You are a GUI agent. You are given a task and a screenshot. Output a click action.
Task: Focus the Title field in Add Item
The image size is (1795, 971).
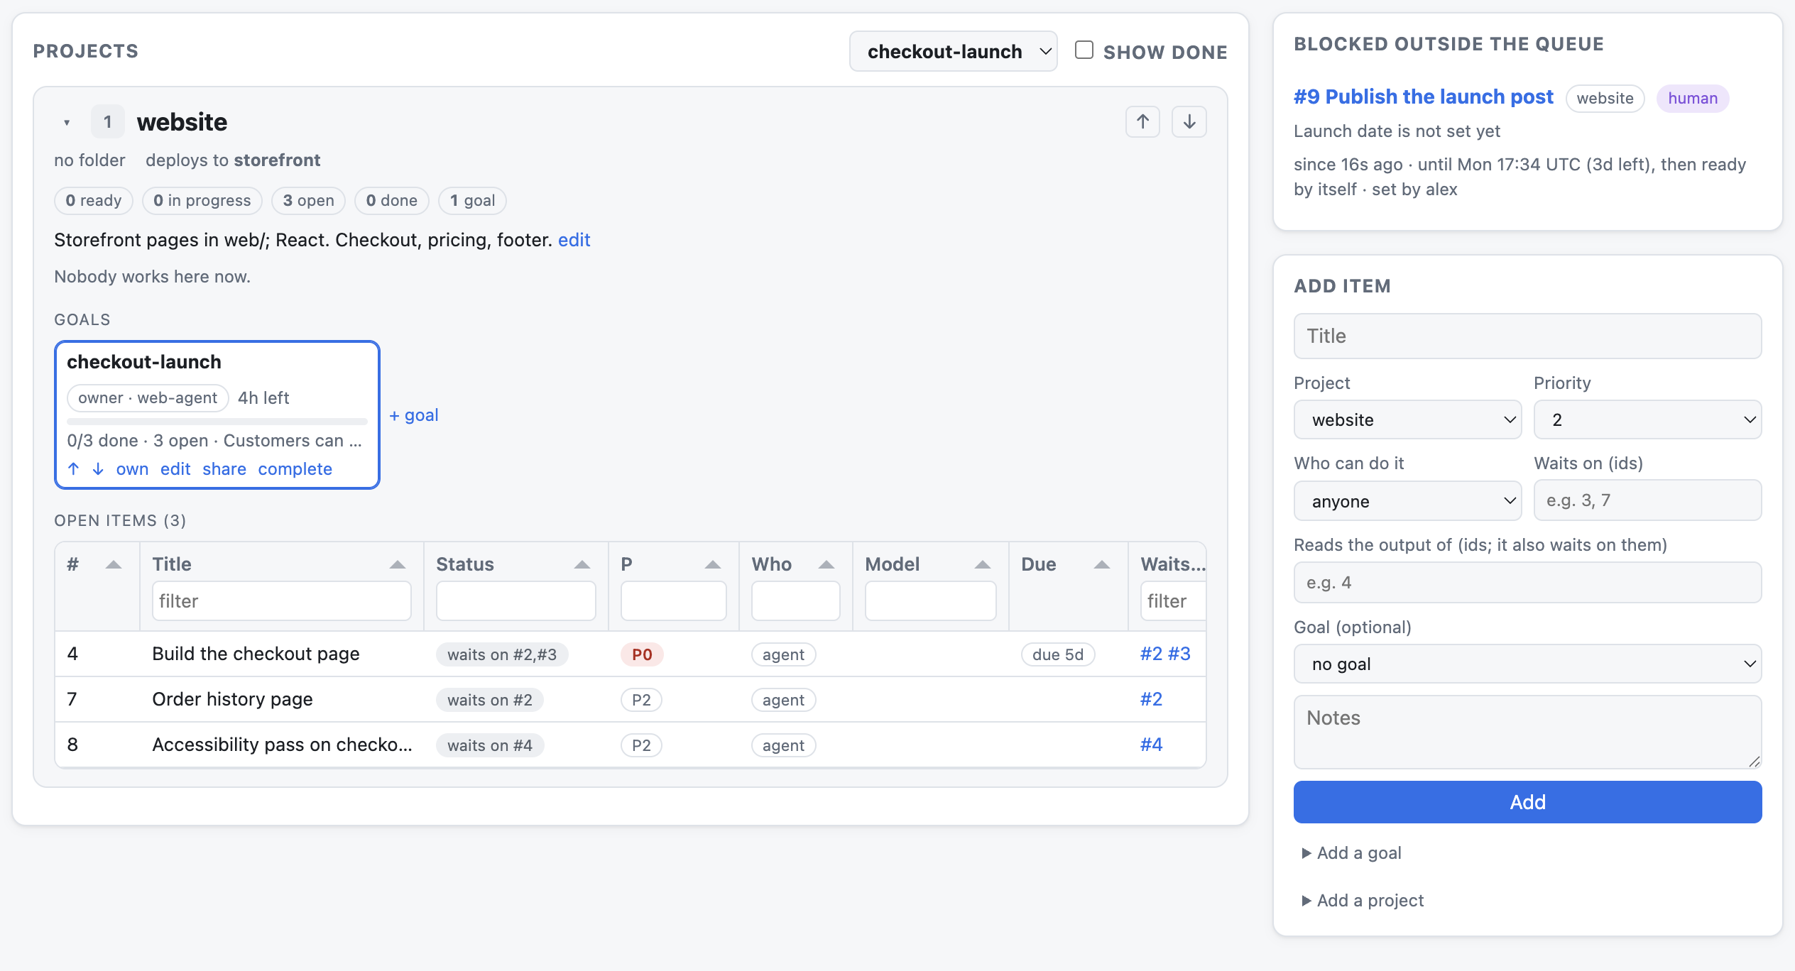pyautogui.click(x=1527, y=336)
